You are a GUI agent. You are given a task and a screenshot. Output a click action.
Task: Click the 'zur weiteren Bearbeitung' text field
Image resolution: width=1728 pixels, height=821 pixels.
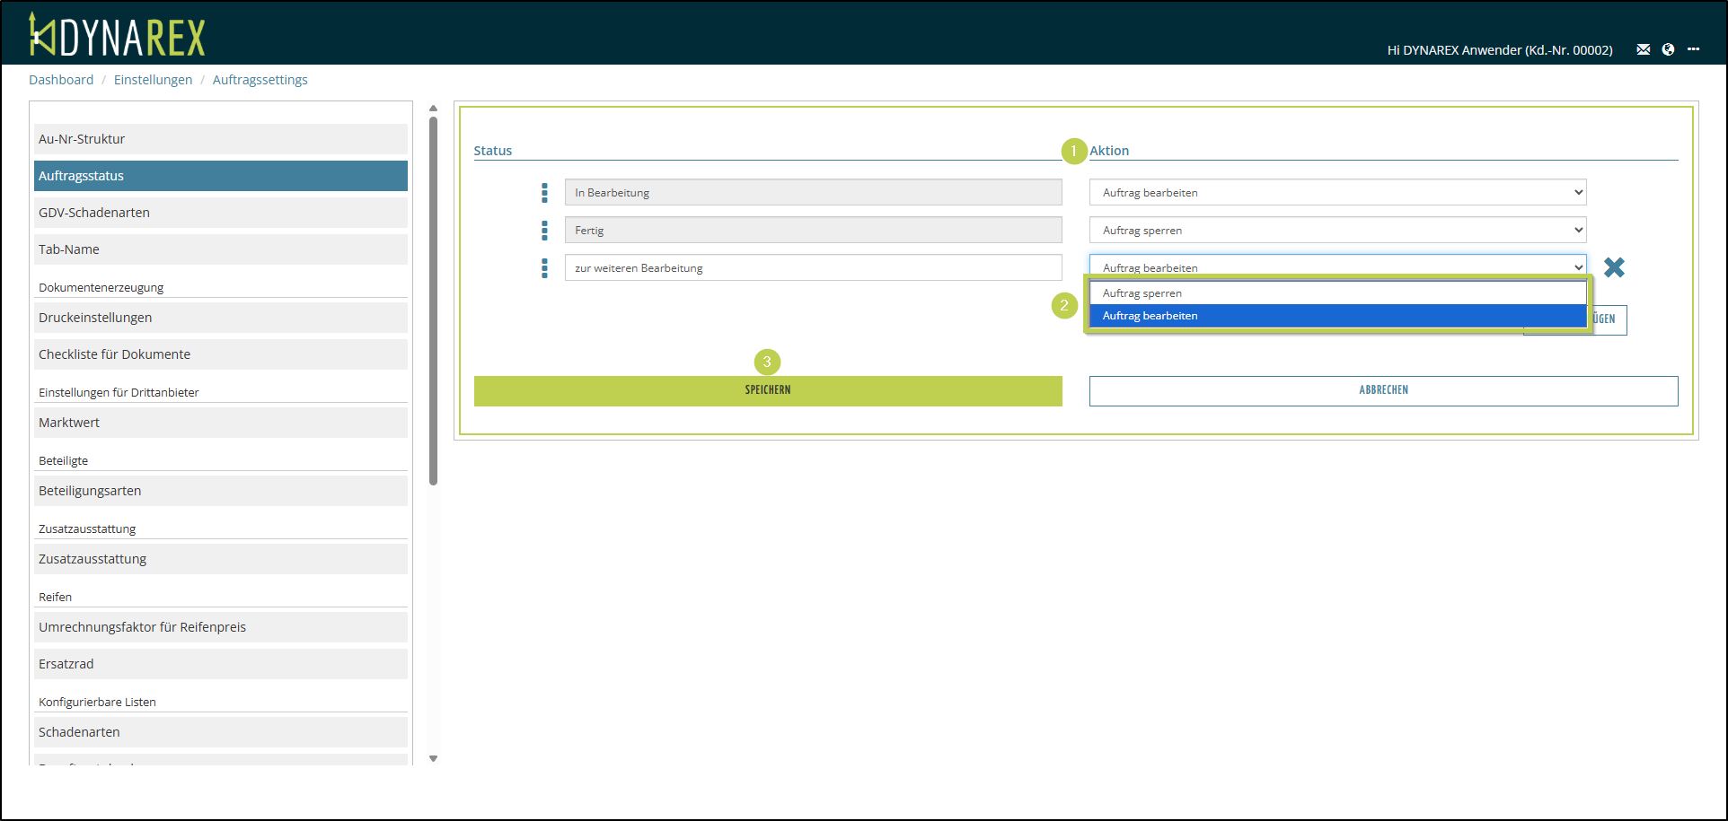[812, 268]
